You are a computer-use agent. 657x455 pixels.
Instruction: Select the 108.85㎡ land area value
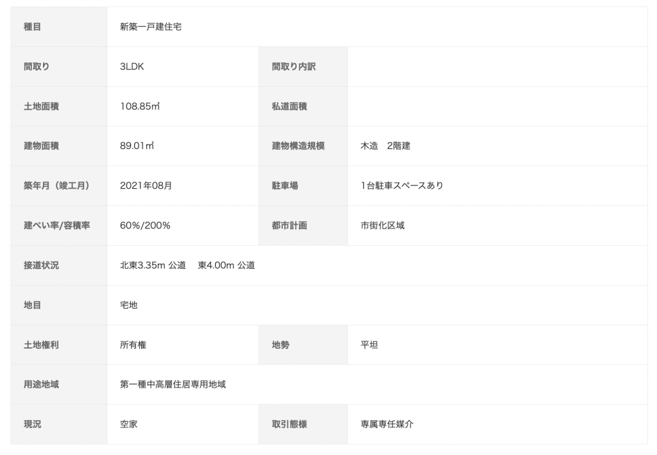[x=139, y=107]
